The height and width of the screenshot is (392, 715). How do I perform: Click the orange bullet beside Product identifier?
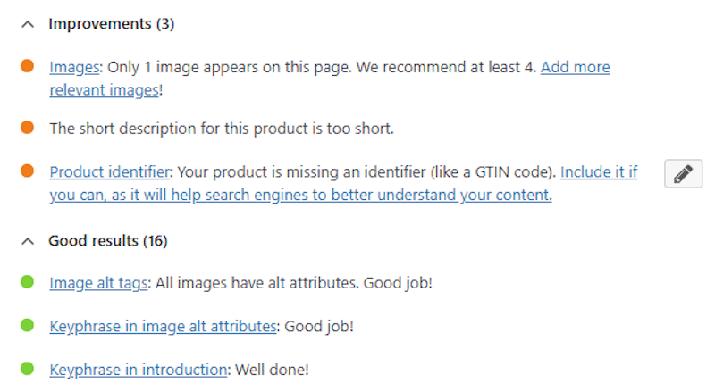(28, 171)
